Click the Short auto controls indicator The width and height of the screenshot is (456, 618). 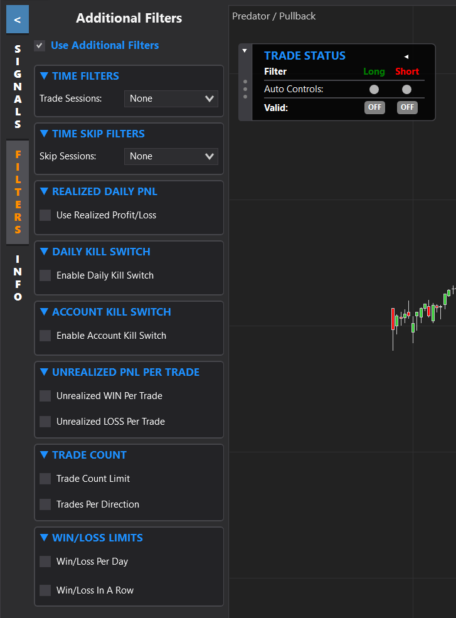point(406,90)
